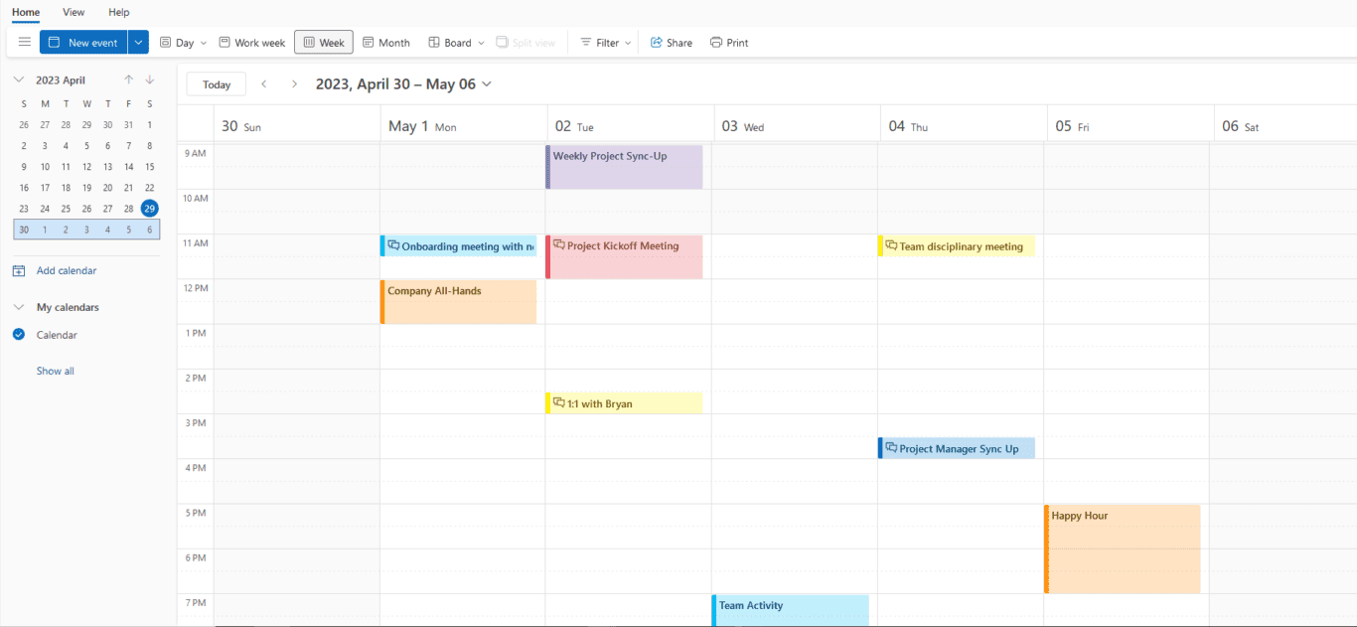
Task: Toggle the Week view button
Action: point(323,42)
